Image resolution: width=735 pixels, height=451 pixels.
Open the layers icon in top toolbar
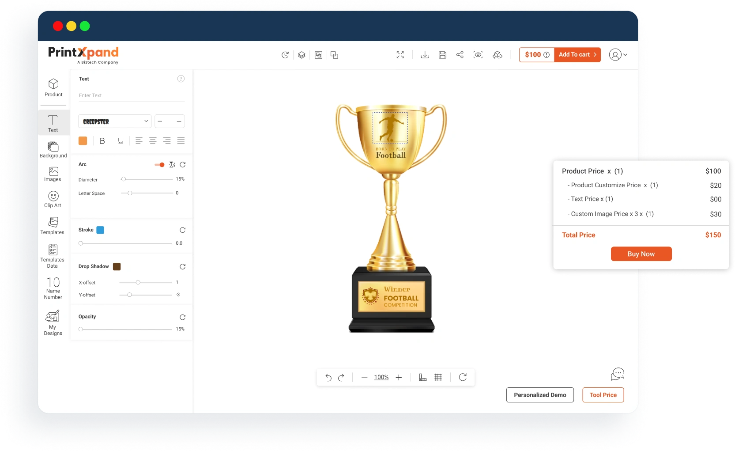(x=302, y=55)
